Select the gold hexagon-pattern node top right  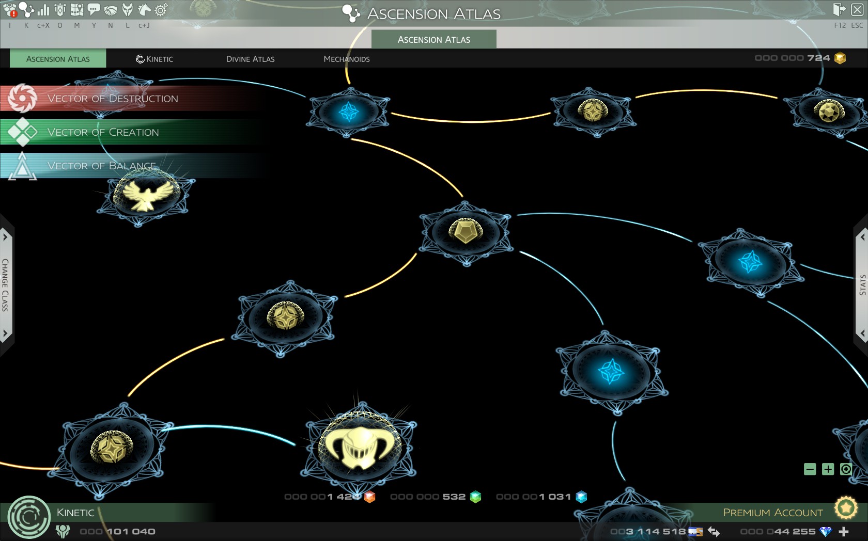(x=829, y=112)
